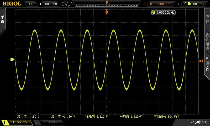210x126 pixels.
Task: Expand the 垂直 vertical side panel
Action: pos(3,19)
